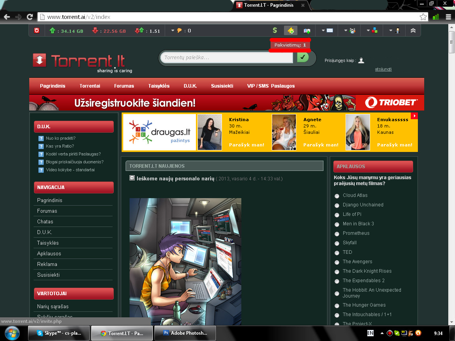The height and width of the screenshot is (341, 455).
Task: Open Taisyklės in red menu bar
Action: click(159, 86)
